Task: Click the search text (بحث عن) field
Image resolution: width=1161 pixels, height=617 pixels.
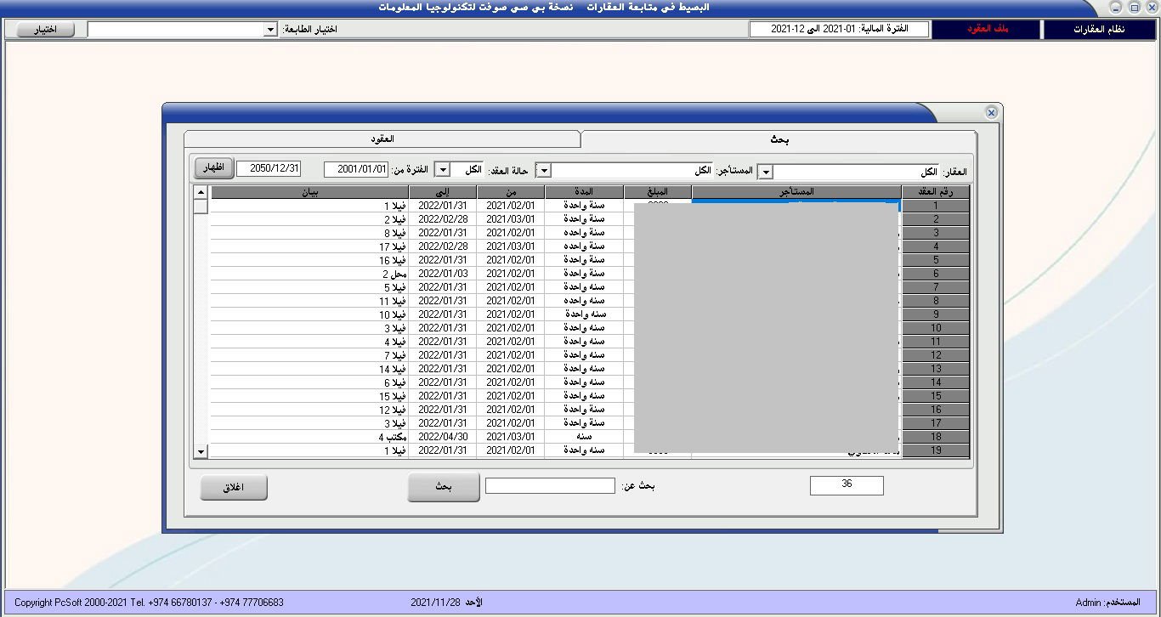Action: point(550,486)
